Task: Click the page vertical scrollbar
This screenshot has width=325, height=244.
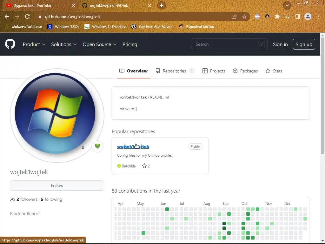Action: (x=322, y=95)
